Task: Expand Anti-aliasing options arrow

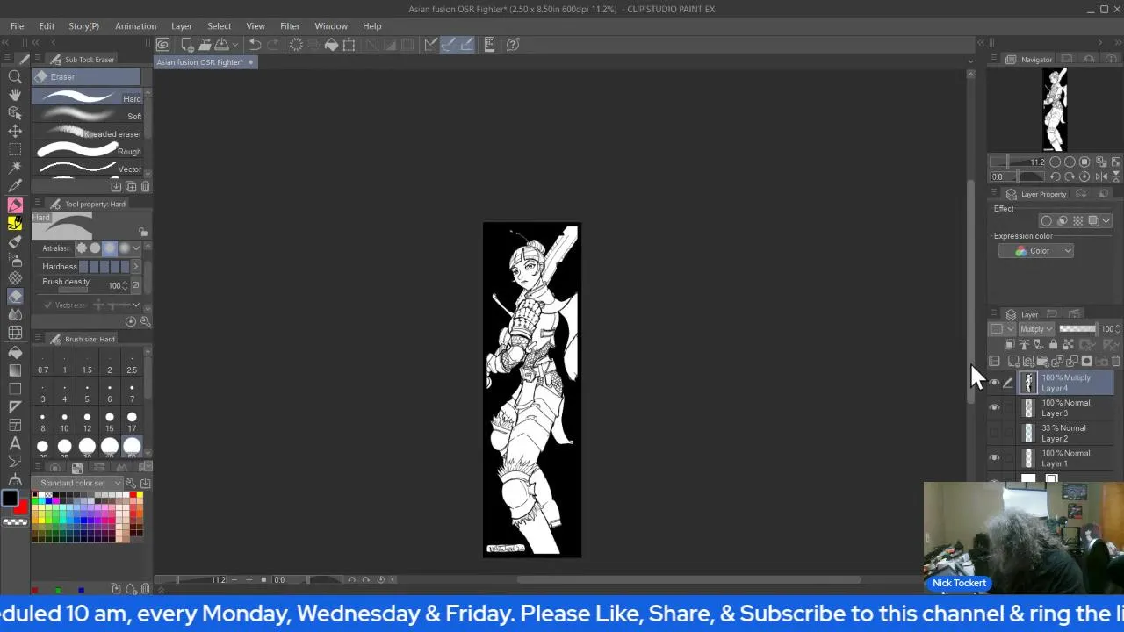Action: [x=136, y=248]
